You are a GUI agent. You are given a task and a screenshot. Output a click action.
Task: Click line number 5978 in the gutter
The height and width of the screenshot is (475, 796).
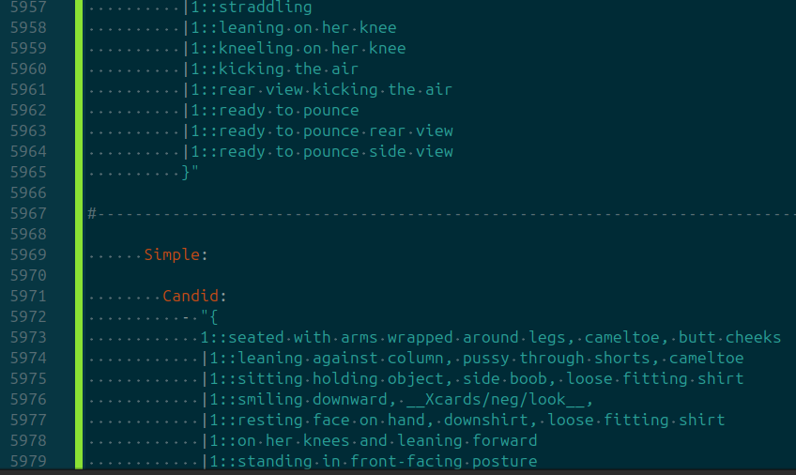27,441
